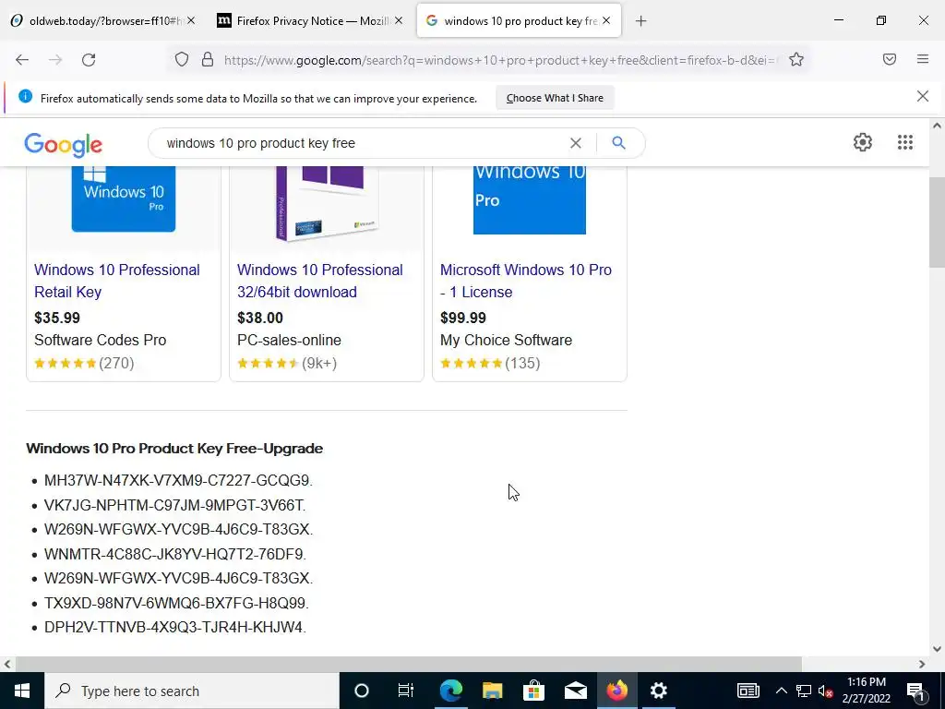Screen dimensions: 945x709
Task: Click the horizontal scrollbar thumb
Action: click(409, 664)
